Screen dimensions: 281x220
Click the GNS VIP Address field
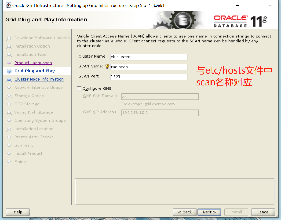pyautogui.click(x=160, y=113)
